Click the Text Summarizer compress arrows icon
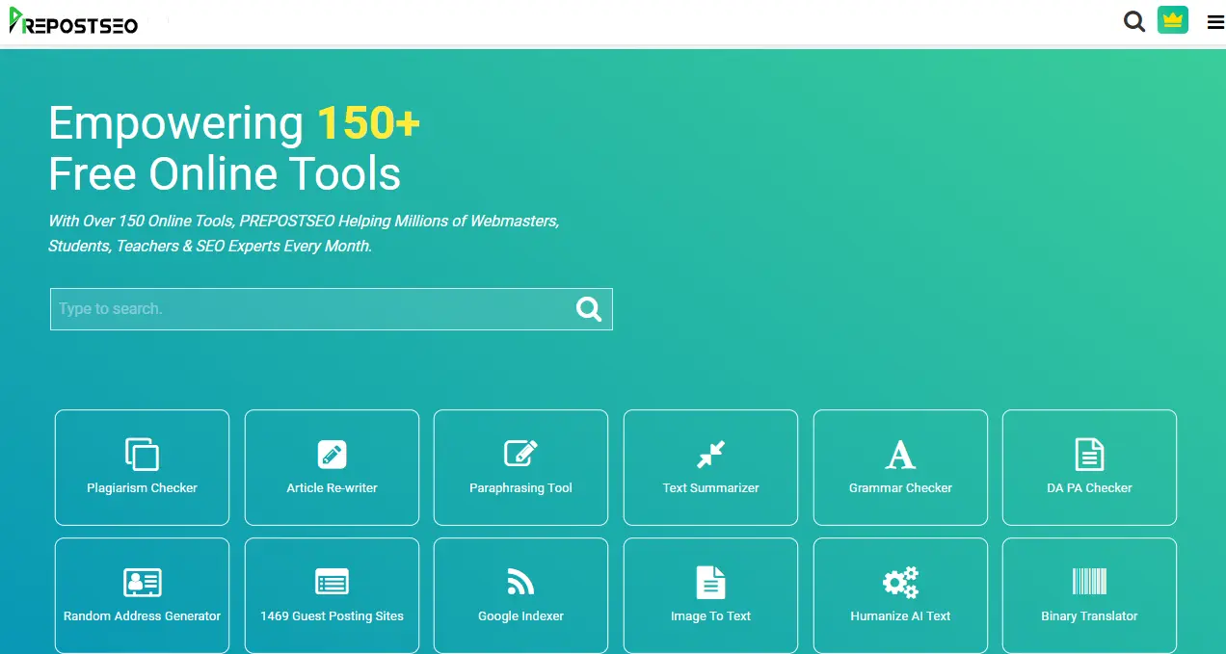This screenshot has width=1226, height=654. 710,454
